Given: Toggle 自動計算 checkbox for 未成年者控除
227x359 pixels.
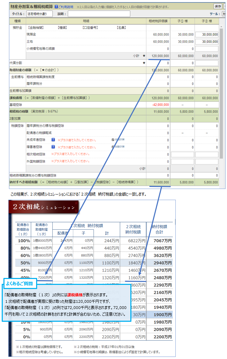Looking at the screenshot, I should [113, 140].
